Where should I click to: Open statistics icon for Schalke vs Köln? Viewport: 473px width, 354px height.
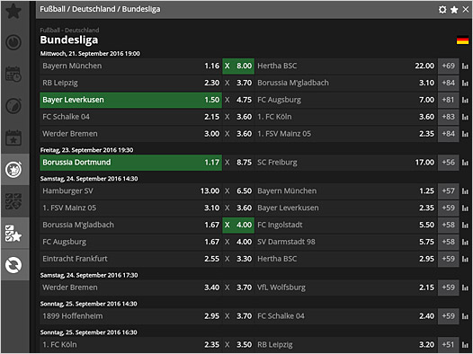click(465, 117)
